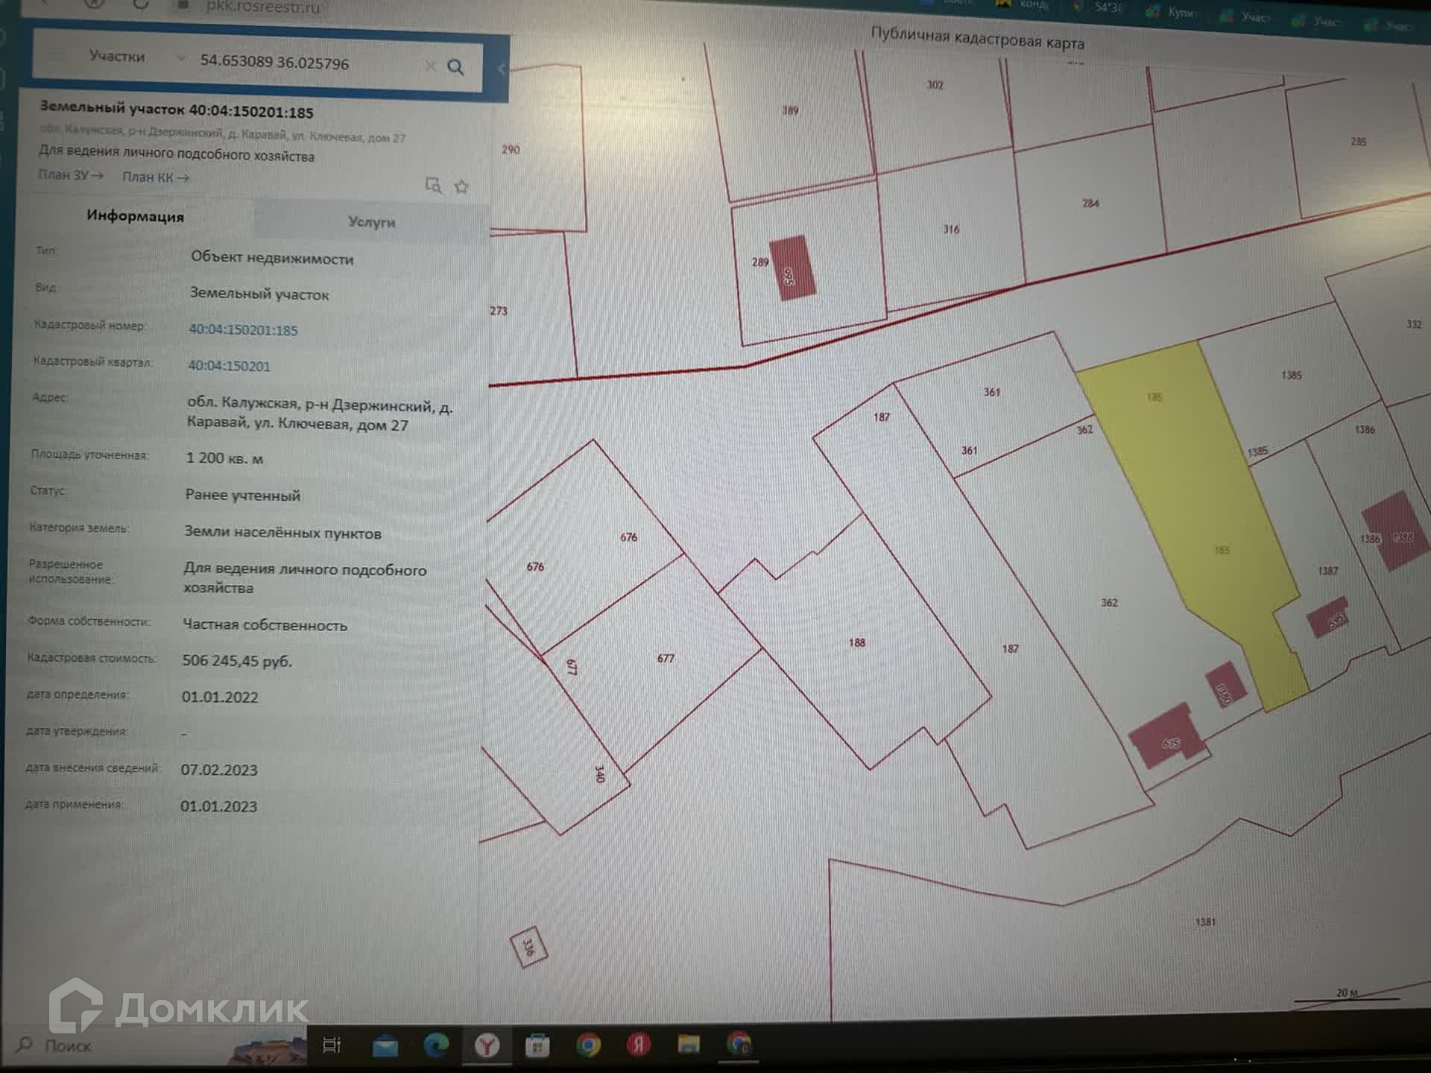Viewport: 1431px width, 1073px height.
Task: Click inside the coordinates search input
Action: click(x=298, y=63)
